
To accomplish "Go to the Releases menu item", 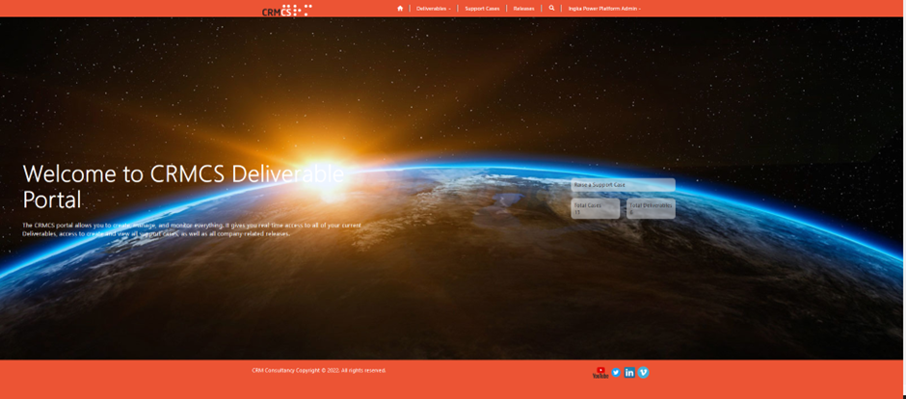I will [523, 9].
